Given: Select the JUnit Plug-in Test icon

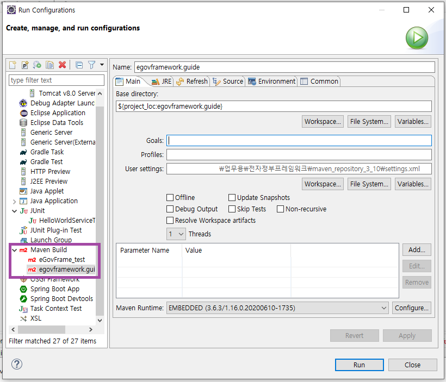Looking at the screenshot, I should click(x=23, y=230).
